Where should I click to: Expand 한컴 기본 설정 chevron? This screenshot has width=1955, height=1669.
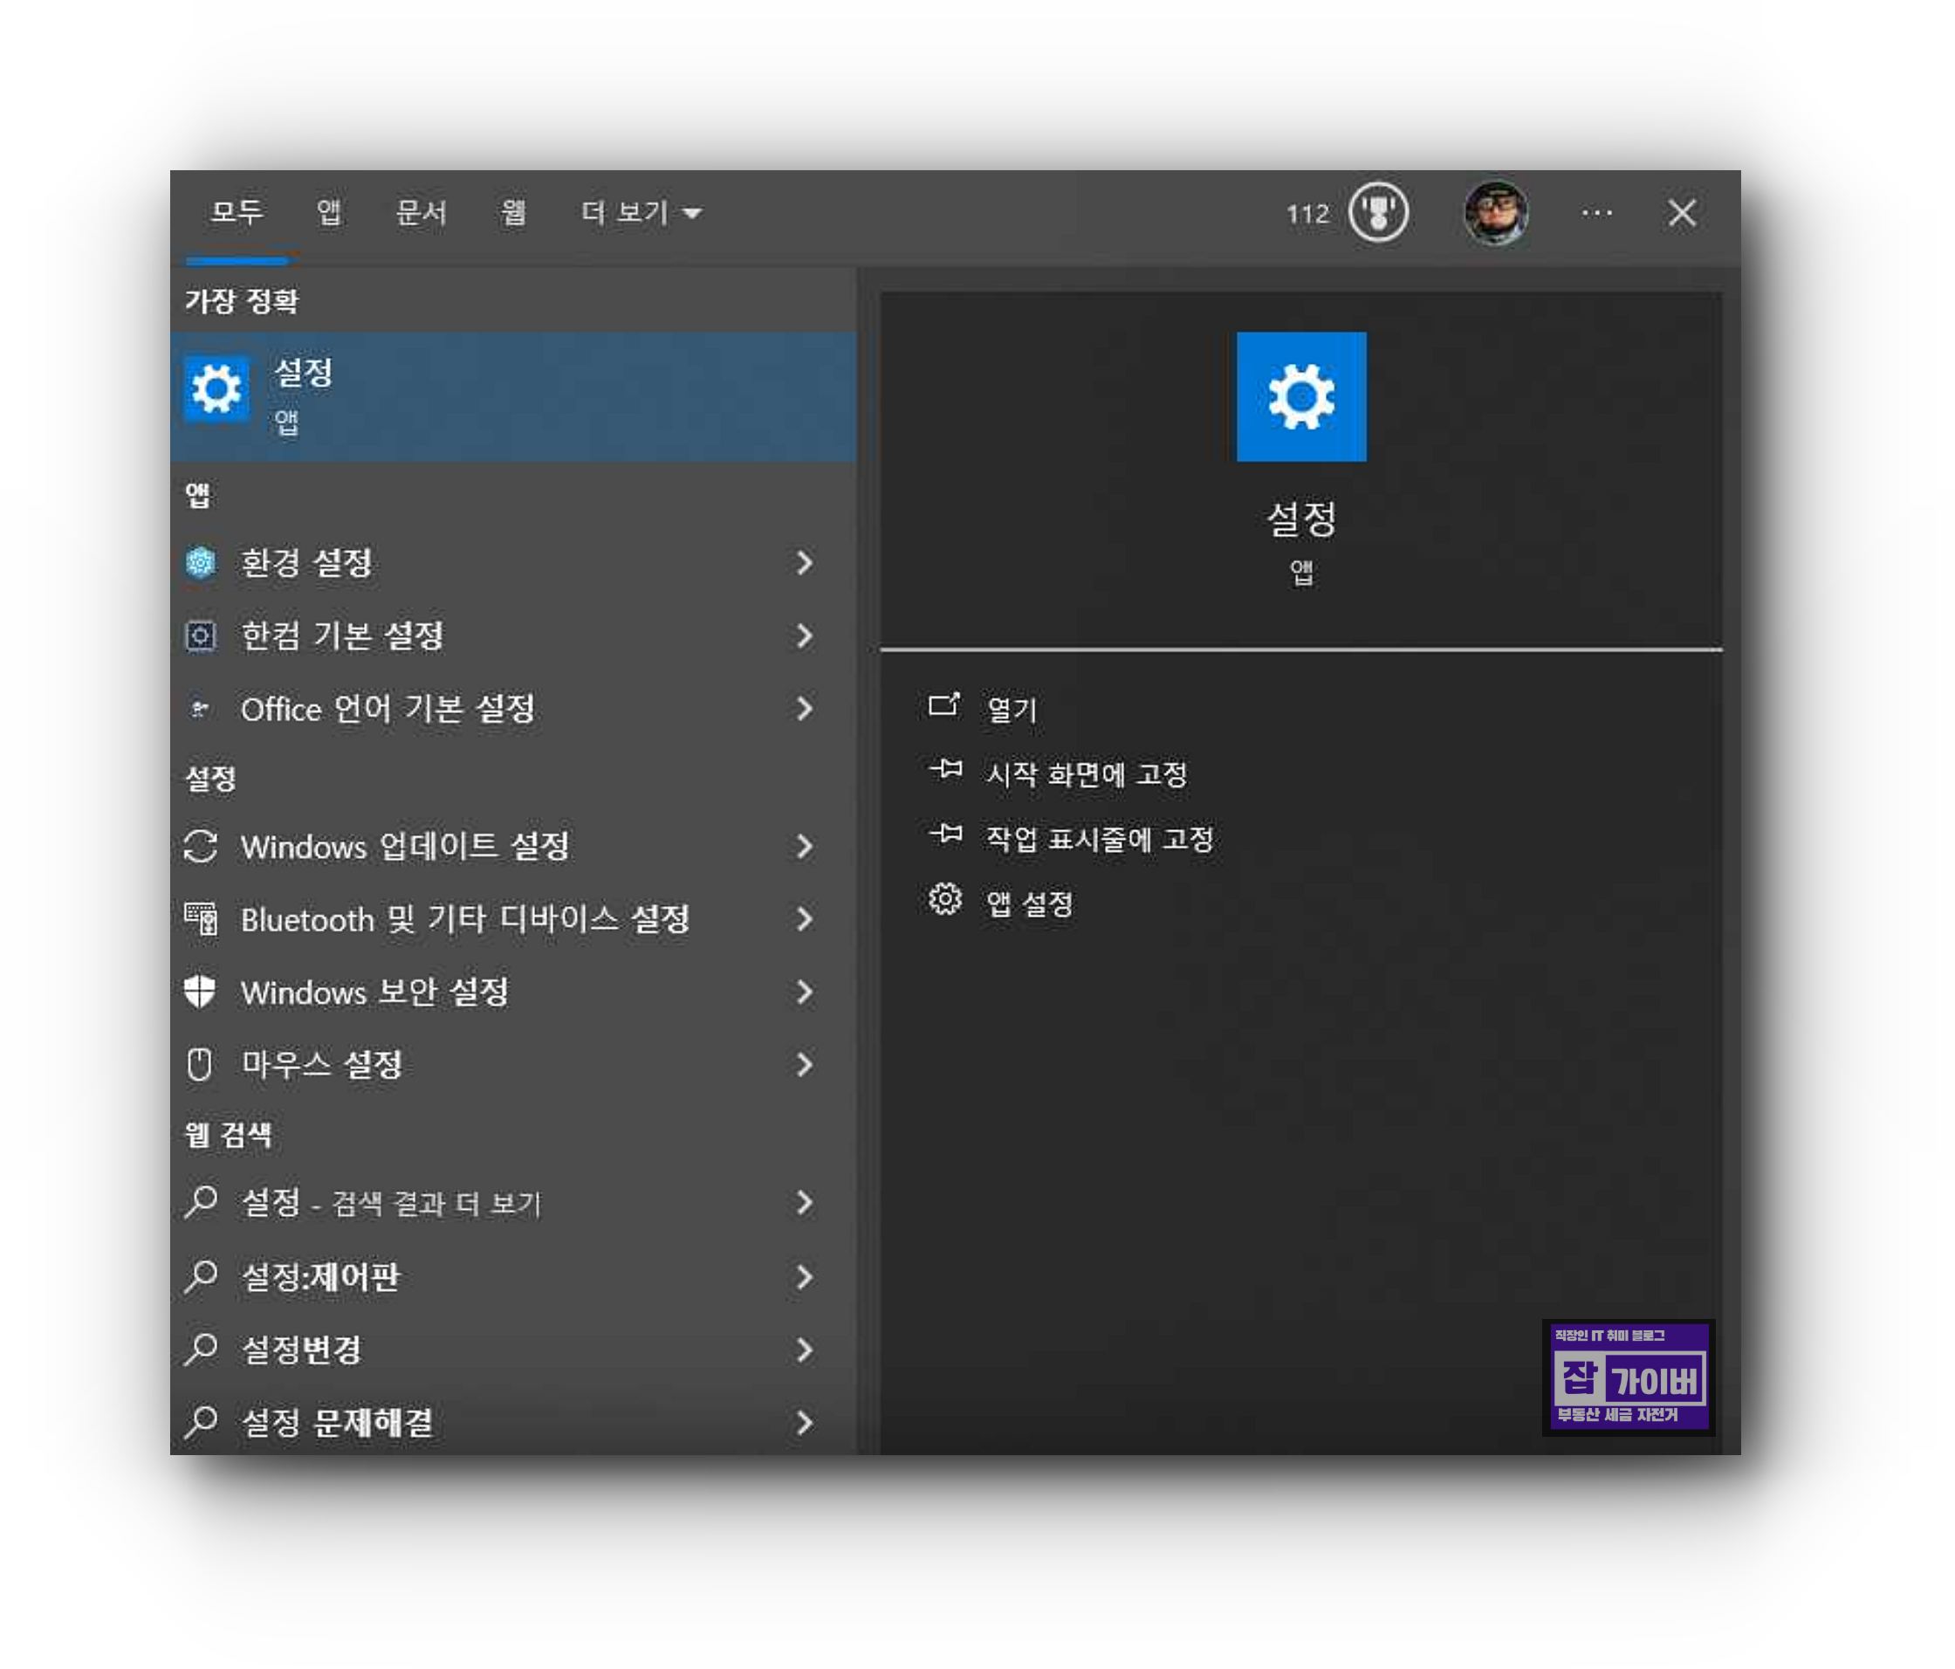point(804,635)
